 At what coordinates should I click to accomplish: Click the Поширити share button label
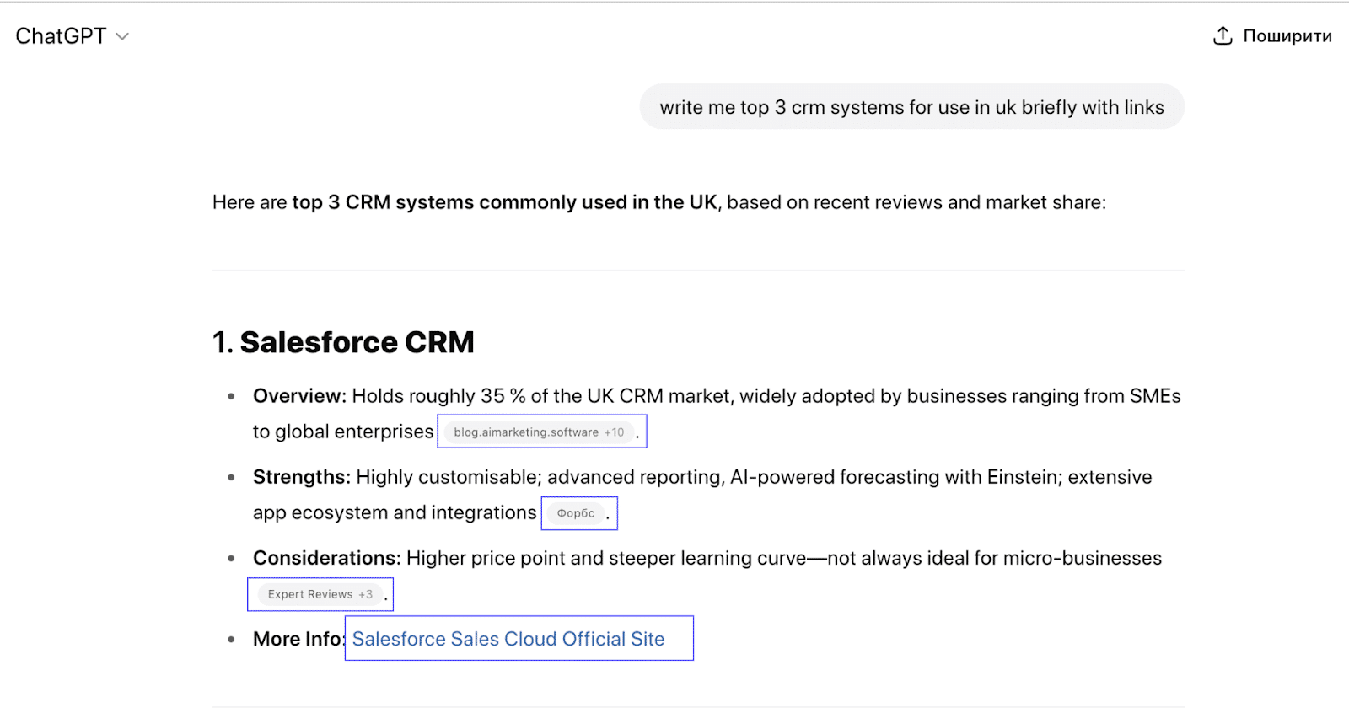click(1287, 36)
